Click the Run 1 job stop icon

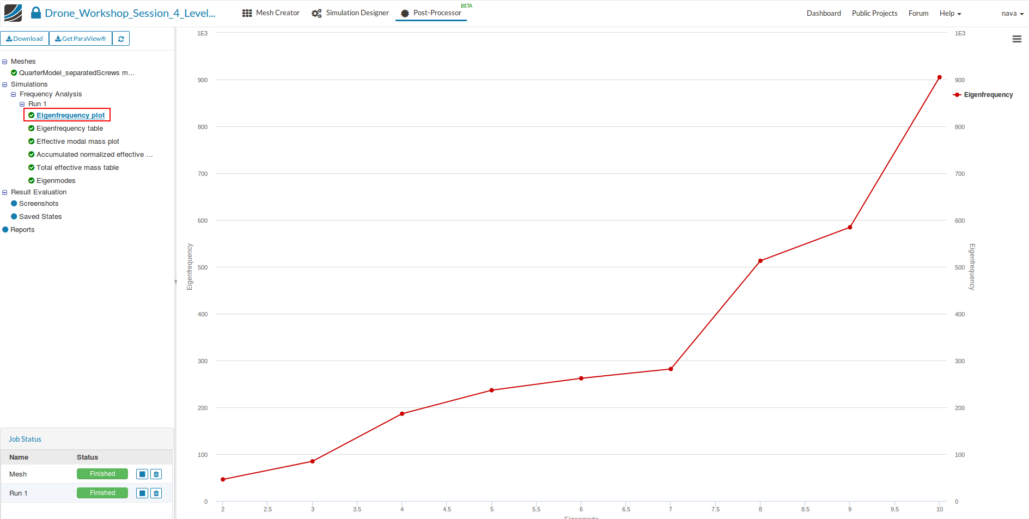pos(142,493)
